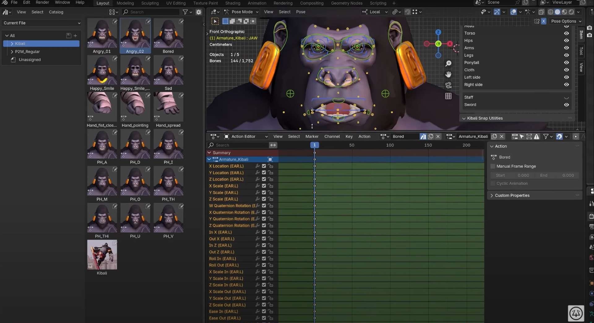Click the fake user shield icon for Bored action
The height and width of the screenshot is (323, 594).
pos(423,136)
